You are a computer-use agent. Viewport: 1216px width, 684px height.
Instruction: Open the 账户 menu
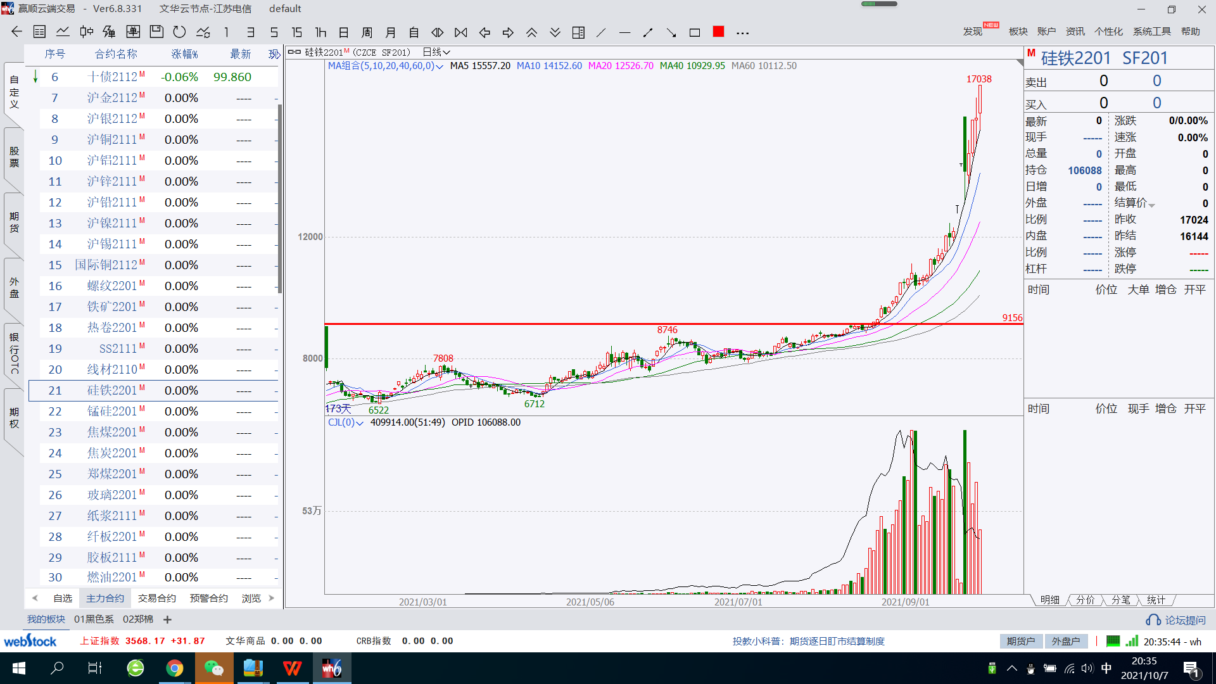coord(1046,31)
